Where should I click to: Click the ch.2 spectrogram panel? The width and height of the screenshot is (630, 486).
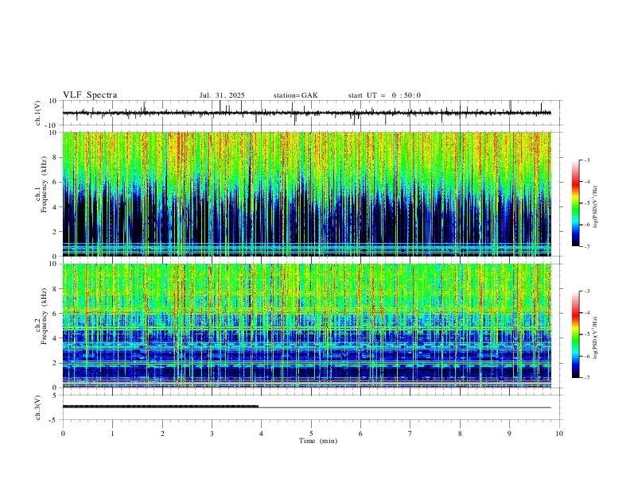point(306,326)
